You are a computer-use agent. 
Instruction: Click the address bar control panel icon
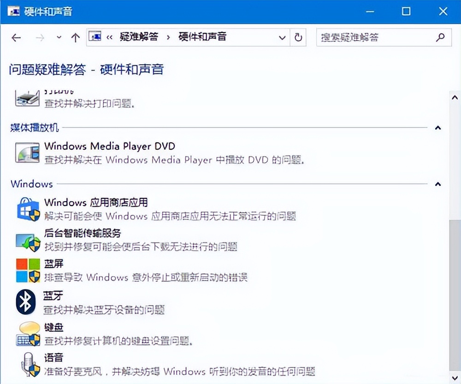click(95, 36)
